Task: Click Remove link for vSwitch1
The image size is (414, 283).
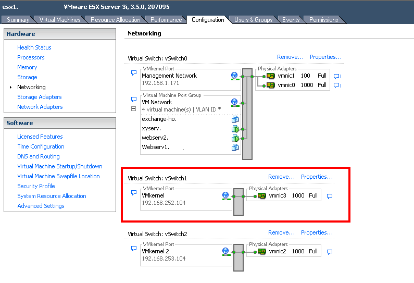Action: (281, 177)
